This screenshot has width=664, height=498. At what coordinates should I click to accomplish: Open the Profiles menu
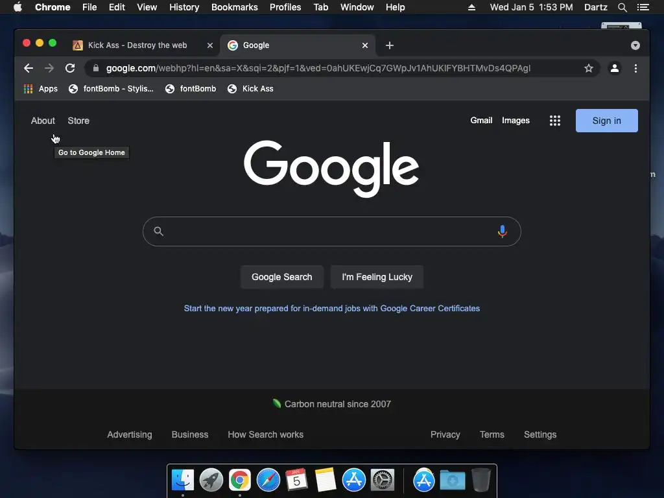(285, 7)
